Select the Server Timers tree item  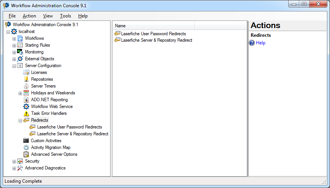(x=43, y=86)
